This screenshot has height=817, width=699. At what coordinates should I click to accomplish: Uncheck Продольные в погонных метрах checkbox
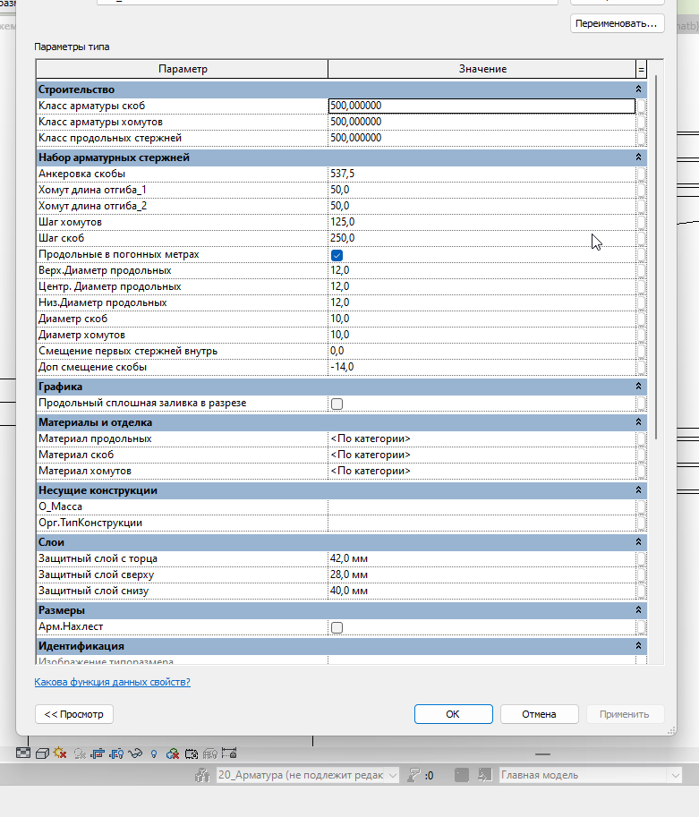click(337, 255)
